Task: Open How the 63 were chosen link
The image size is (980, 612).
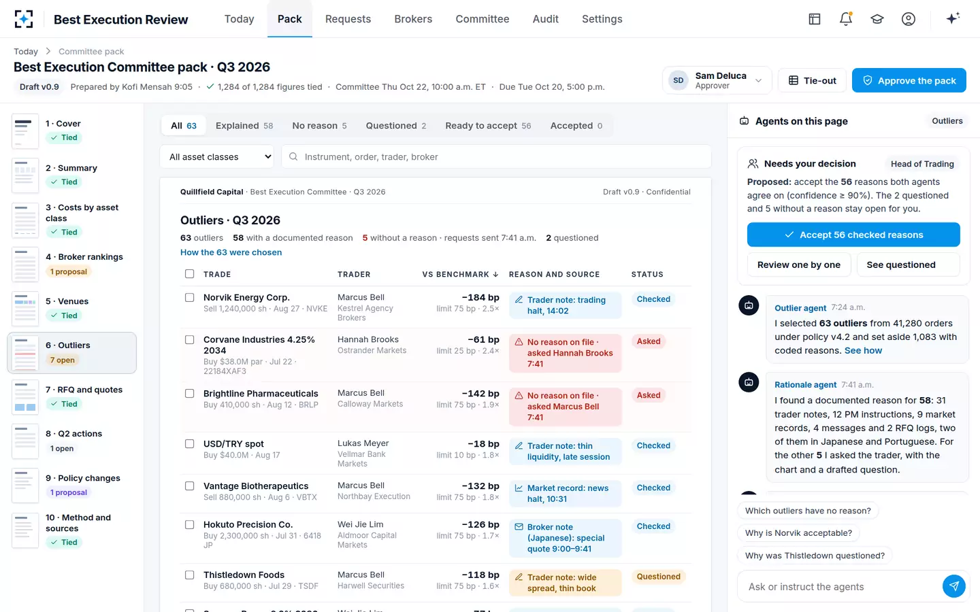Action: [231, 252]
